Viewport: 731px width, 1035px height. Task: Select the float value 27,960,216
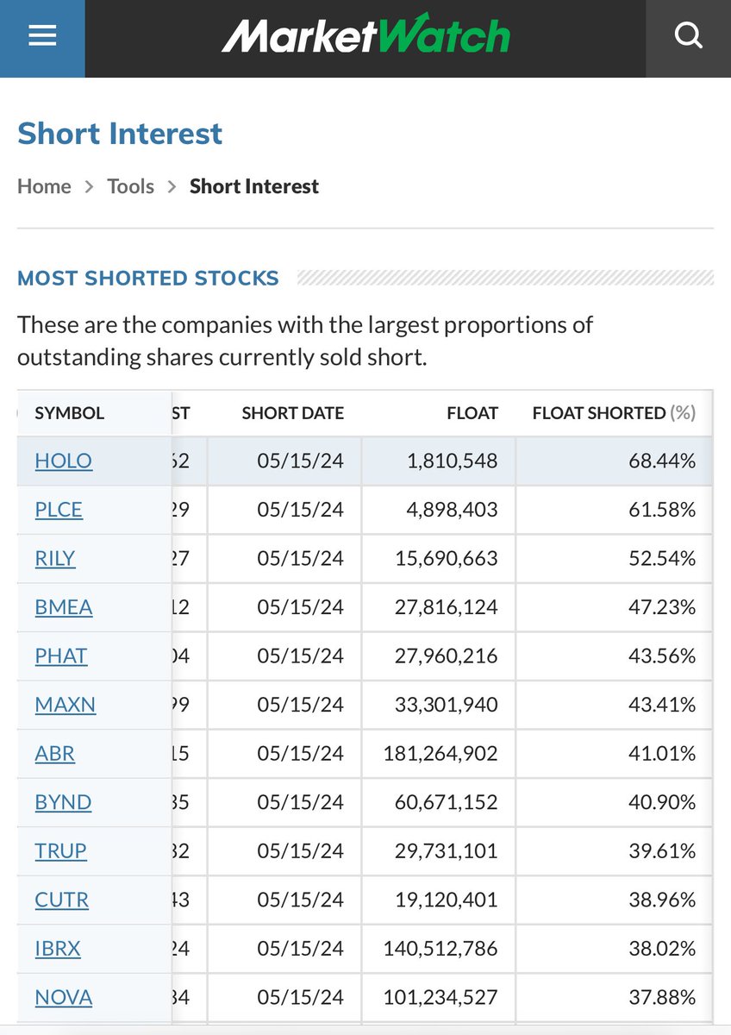point(447,655)
